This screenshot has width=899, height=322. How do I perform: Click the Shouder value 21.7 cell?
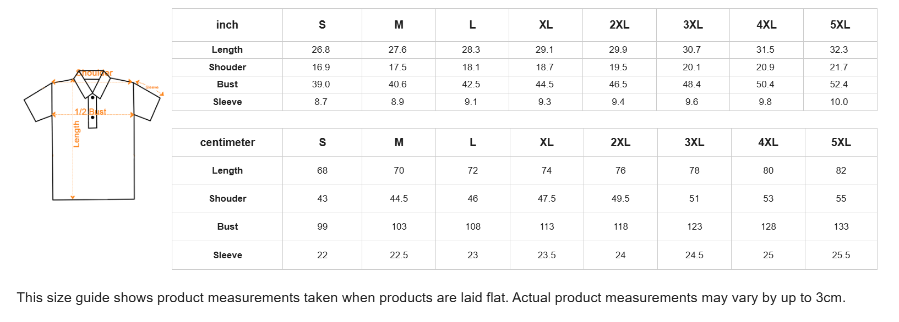click(839, 67)
